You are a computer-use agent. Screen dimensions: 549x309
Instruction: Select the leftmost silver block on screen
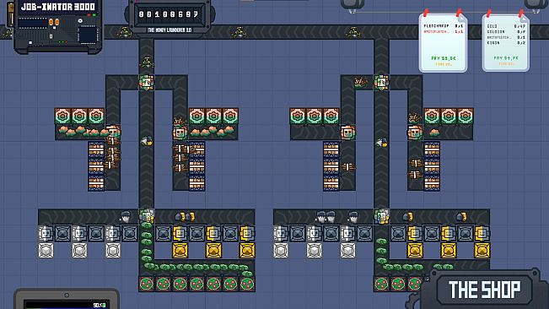46,251
